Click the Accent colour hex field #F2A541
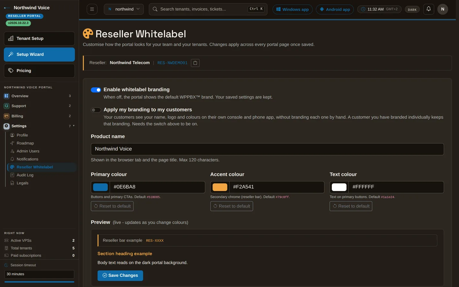This screenshot has width=459, height=287. (x=277, y=187)
